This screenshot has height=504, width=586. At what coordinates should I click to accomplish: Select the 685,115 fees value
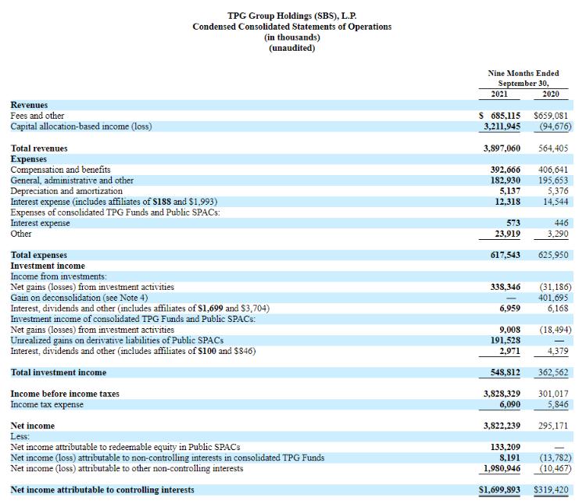coord(506,116)
